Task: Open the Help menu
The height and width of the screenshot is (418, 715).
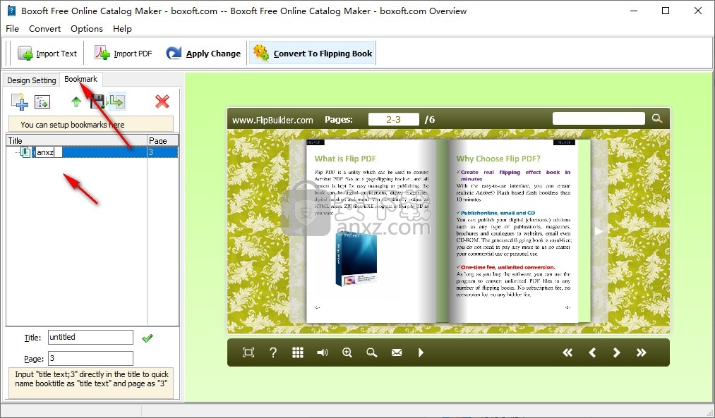Action: pos(122,29)
